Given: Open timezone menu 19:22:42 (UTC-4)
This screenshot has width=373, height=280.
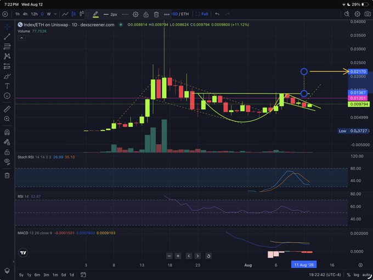Looking at the screenshot, I should click(x=325, y=275).
